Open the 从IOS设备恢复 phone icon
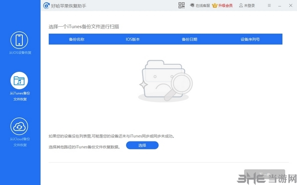 point(19,40)
